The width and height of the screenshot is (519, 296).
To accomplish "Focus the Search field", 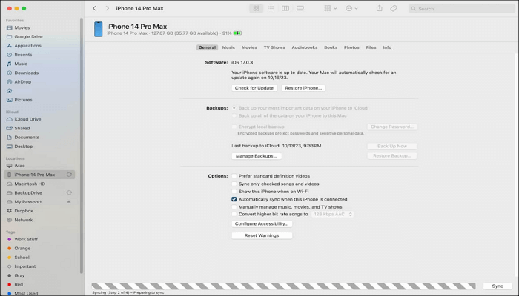I will pyautogui.click(x=462, y=9).
